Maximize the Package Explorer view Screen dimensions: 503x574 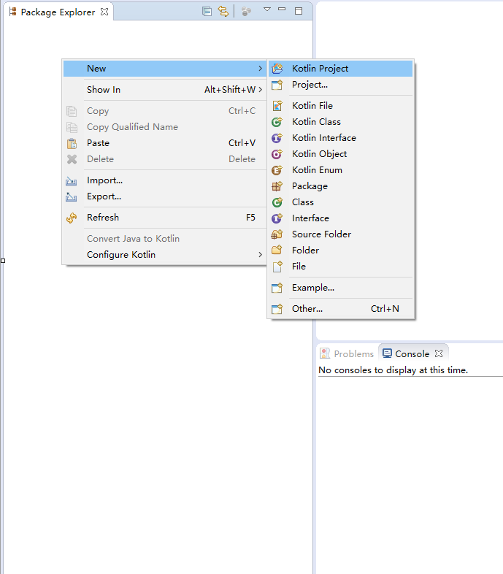(x=299, y=11)
